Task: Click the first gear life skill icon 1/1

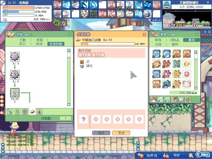Action: coord(15,57)
